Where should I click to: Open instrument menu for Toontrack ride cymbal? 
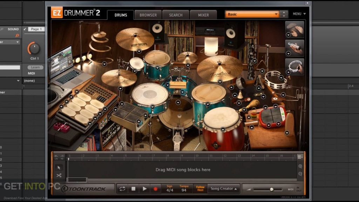point(220,81)
